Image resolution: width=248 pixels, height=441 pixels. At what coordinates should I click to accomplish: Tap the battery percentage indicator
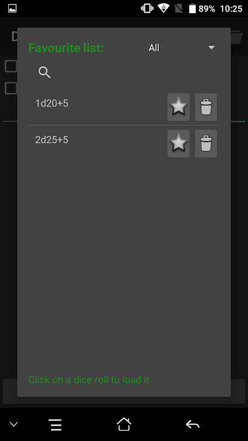pos(207,9)
